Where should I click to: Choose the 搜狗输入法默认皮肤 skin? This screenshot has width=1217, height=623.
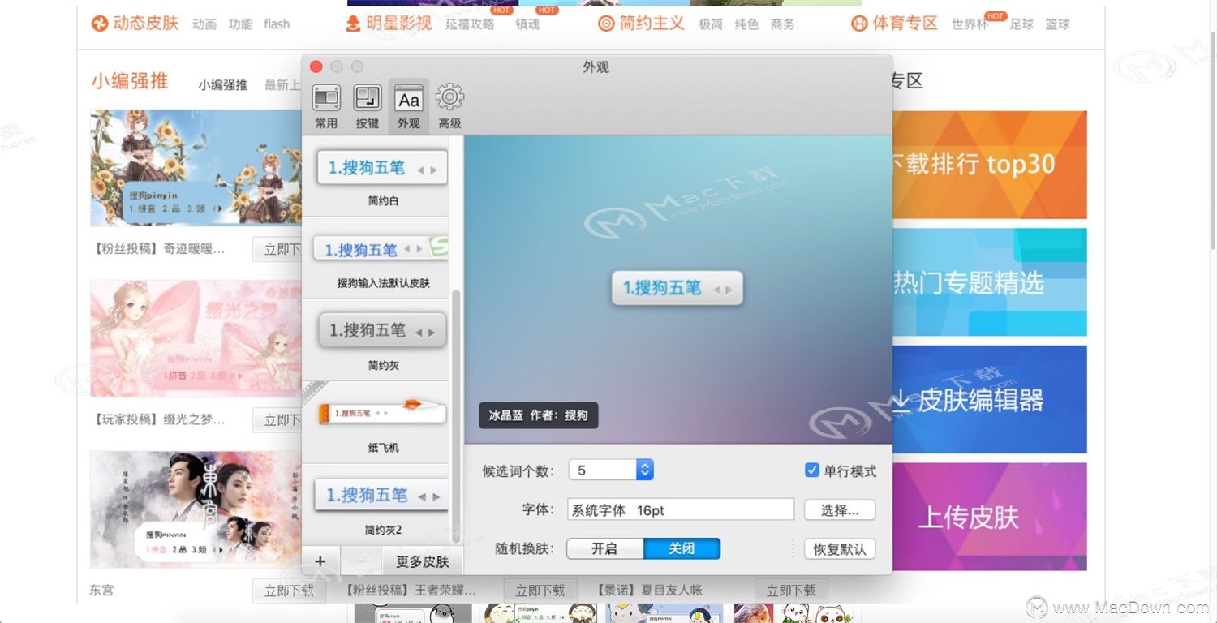(383, 258)
